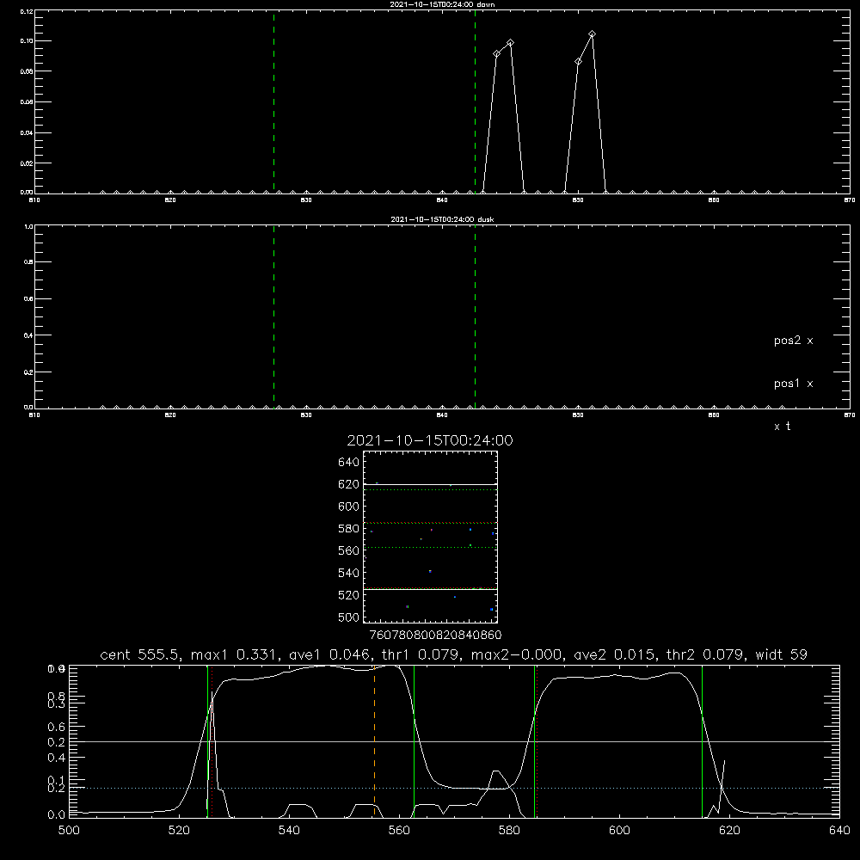This screenshot has width=860, height=860.
Task: Click the "640" y-axis label of the small map
Action: [349, 463]
